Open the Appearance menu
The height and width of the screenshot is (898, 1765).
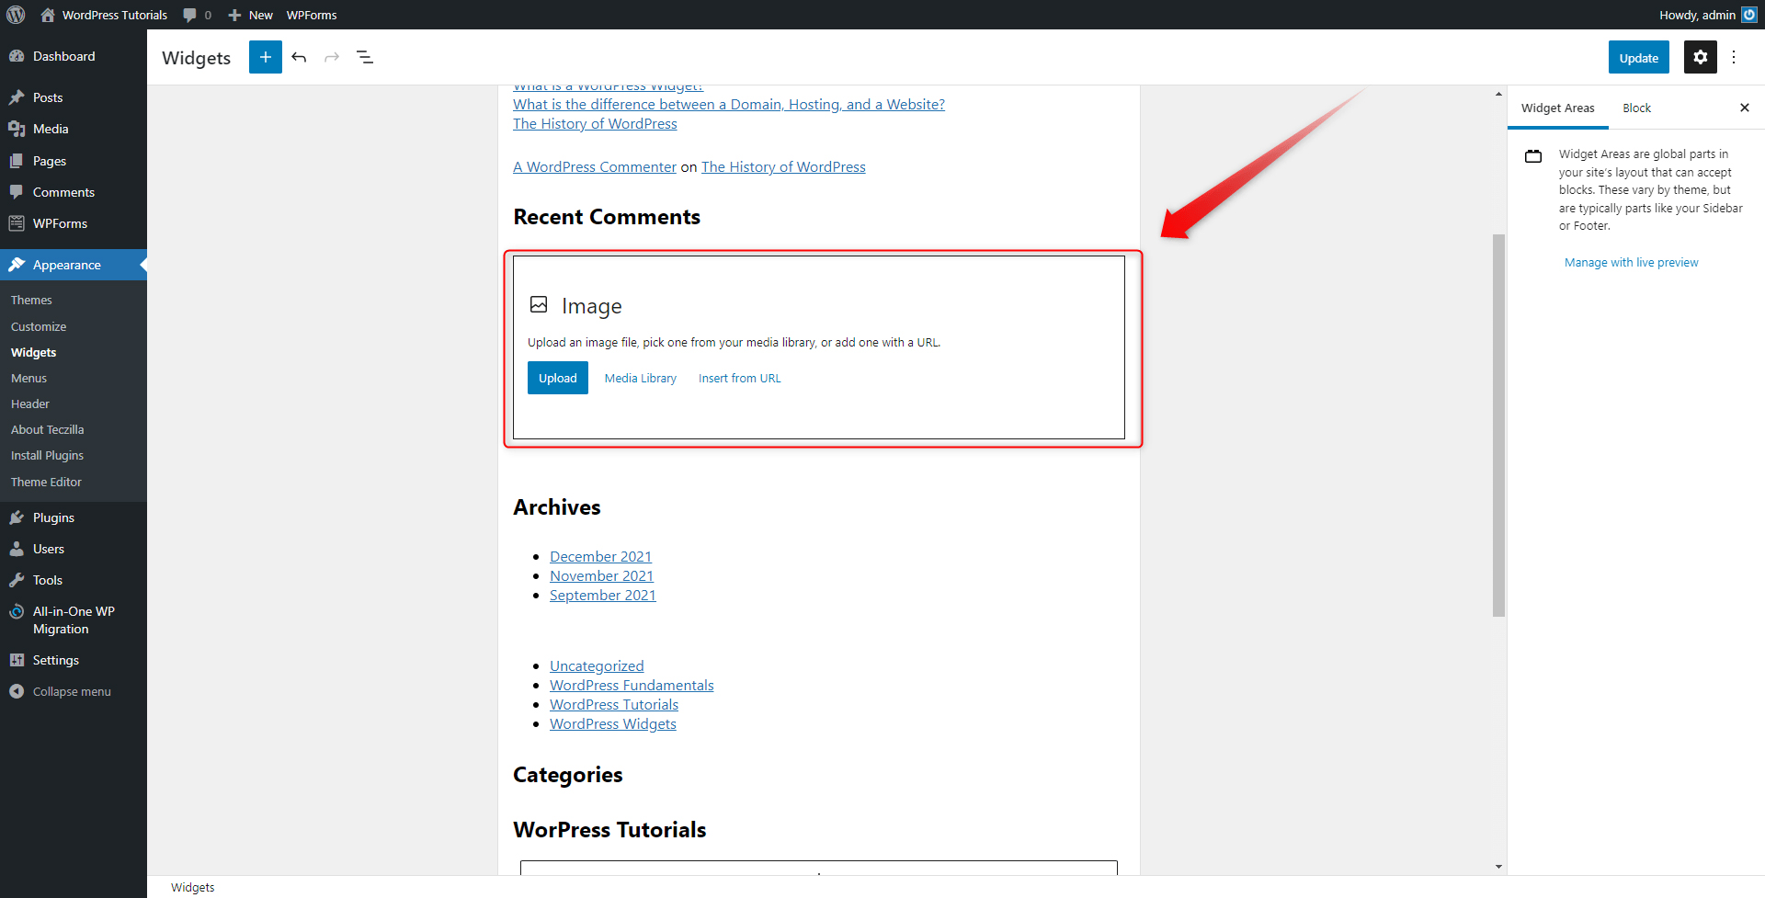pos(74,265)
